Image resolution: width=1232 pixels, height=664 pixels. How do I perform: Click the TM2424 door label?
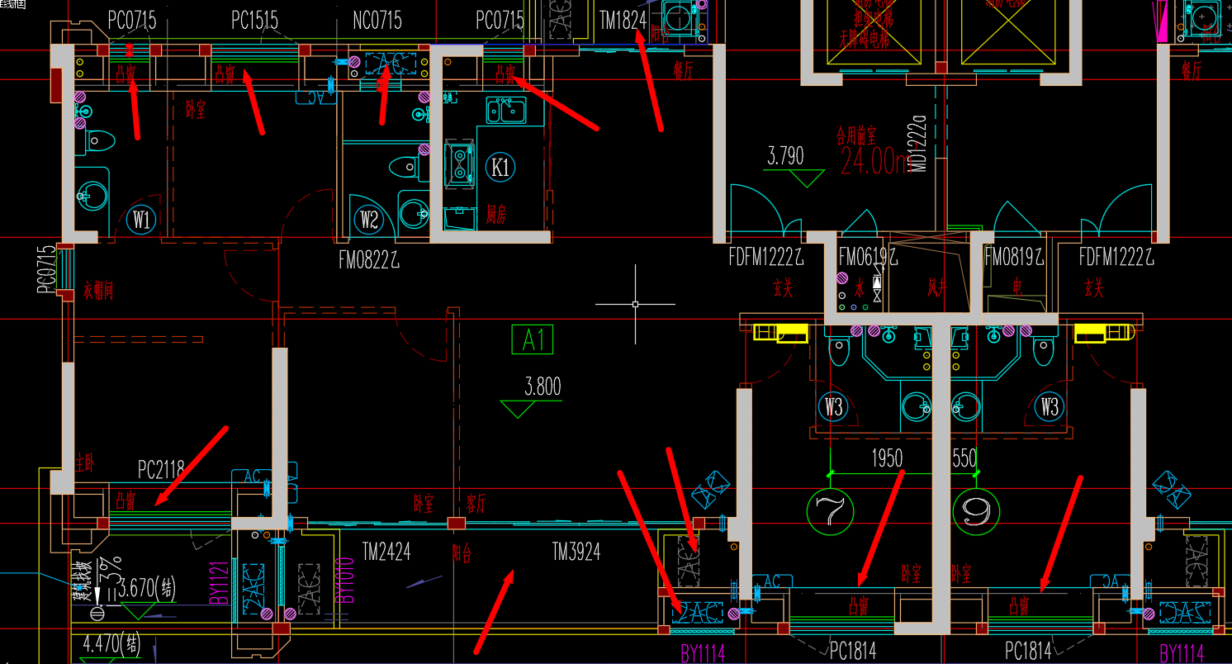point(386,551)
